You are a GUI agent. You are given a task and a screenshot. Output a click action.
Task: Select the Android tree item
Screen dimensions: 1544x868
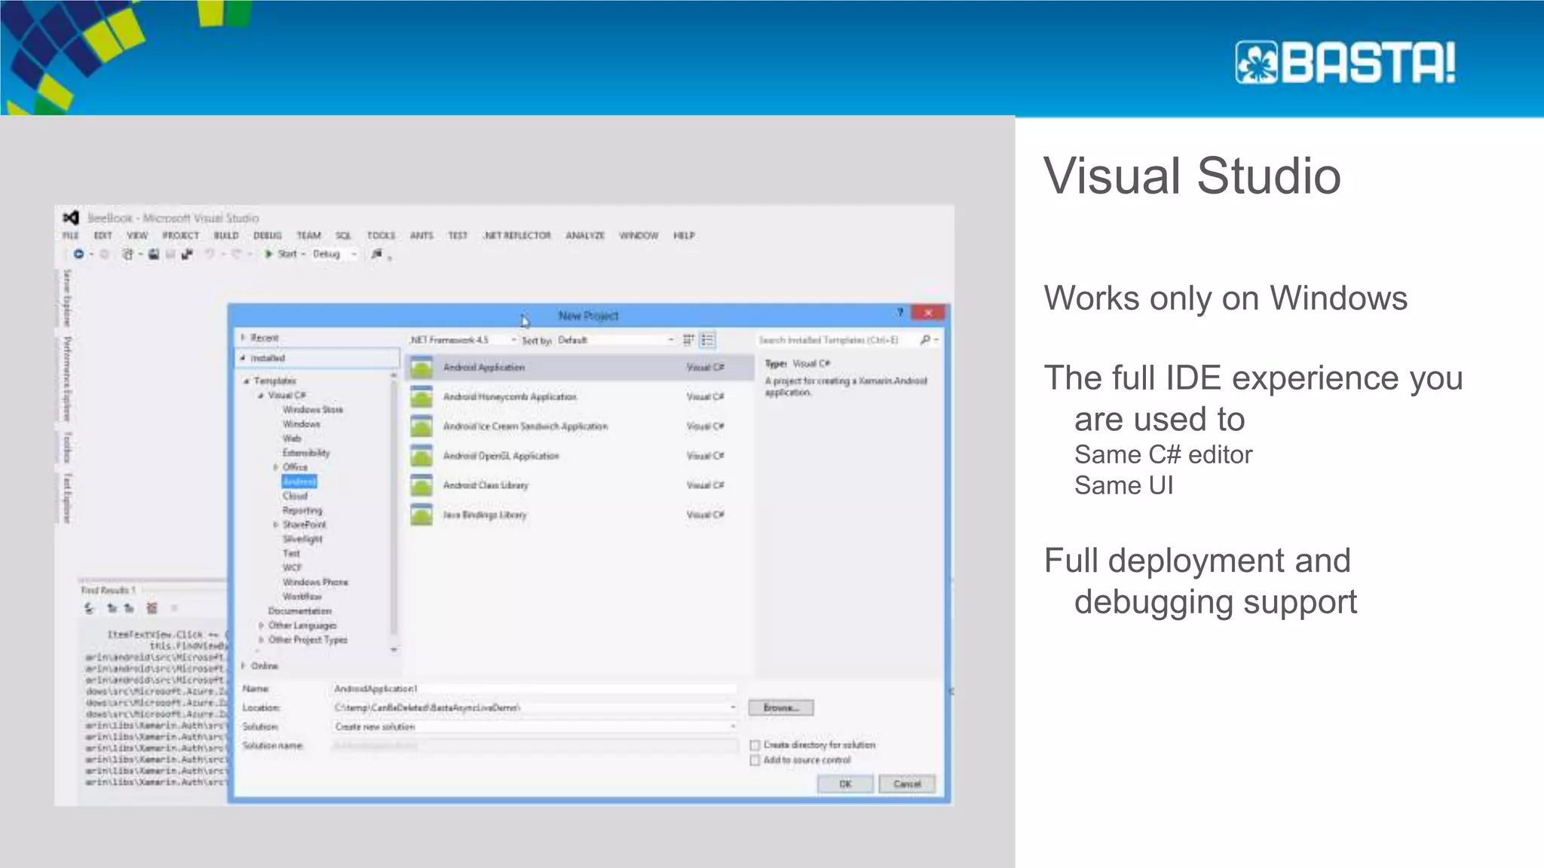(x=299, y=481)
